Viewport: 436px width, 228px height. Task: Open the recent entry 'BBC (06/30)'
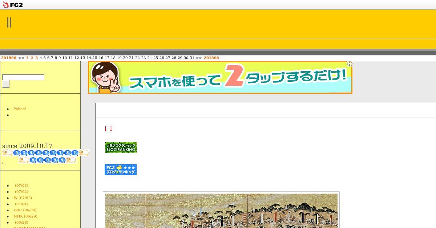[25, 210]
